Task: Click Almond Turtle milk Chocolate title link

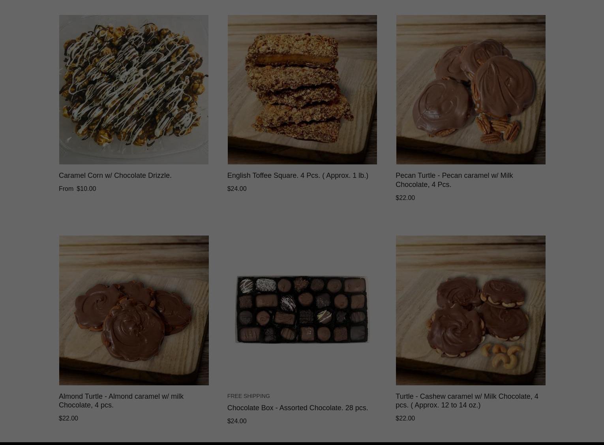Action: pos(121,400)
